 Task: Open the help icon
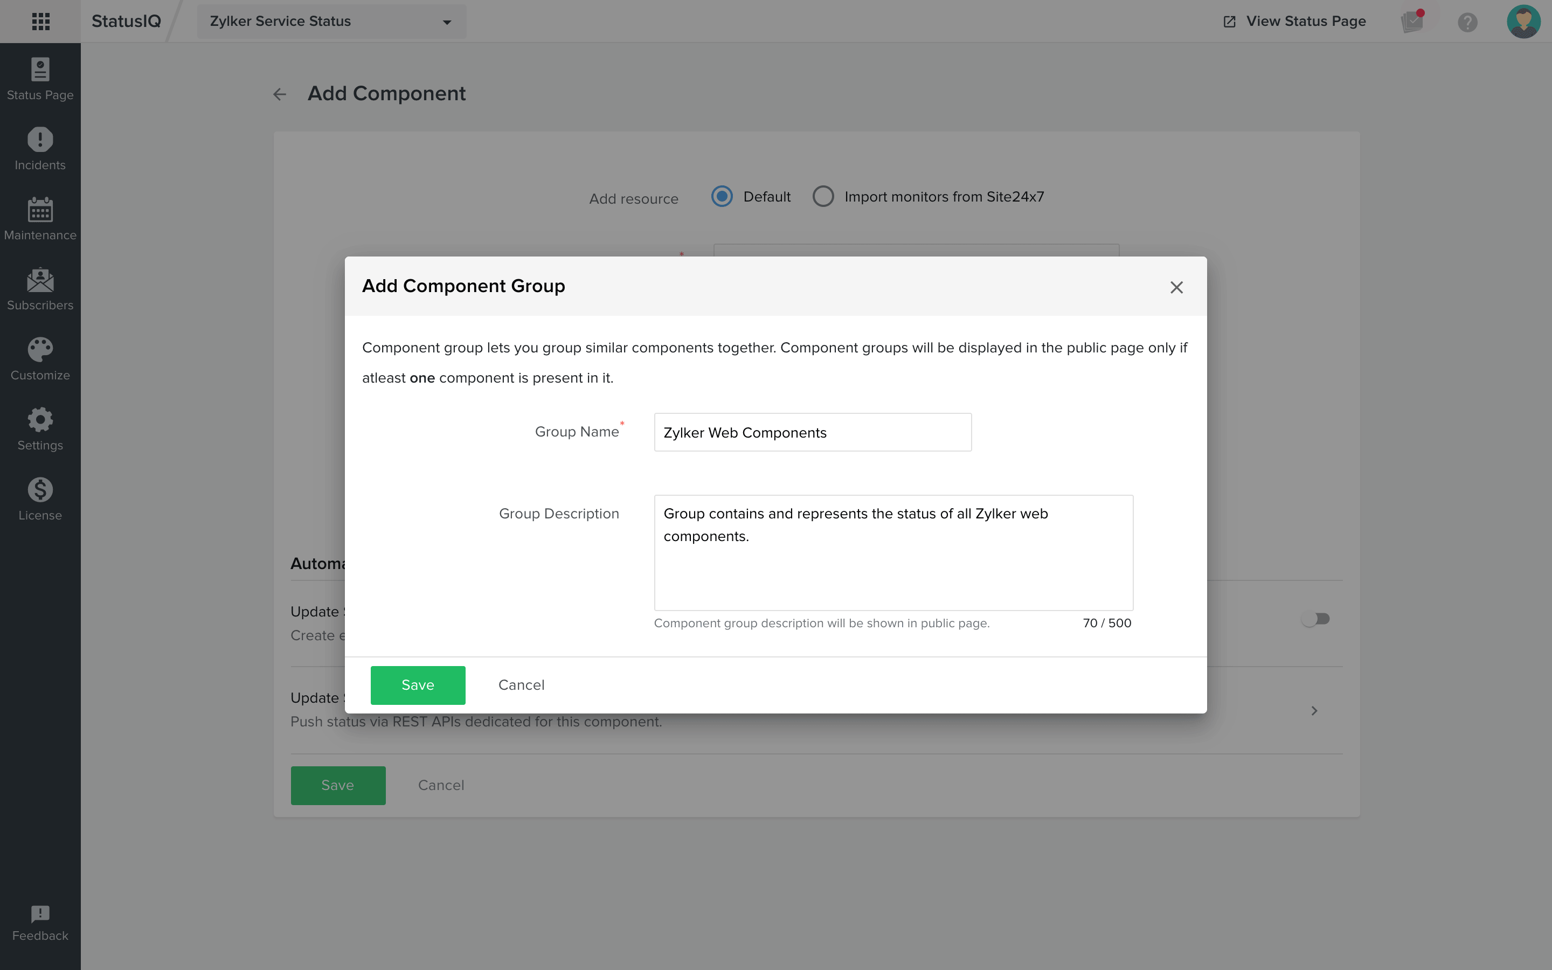tap(1468, 21)
